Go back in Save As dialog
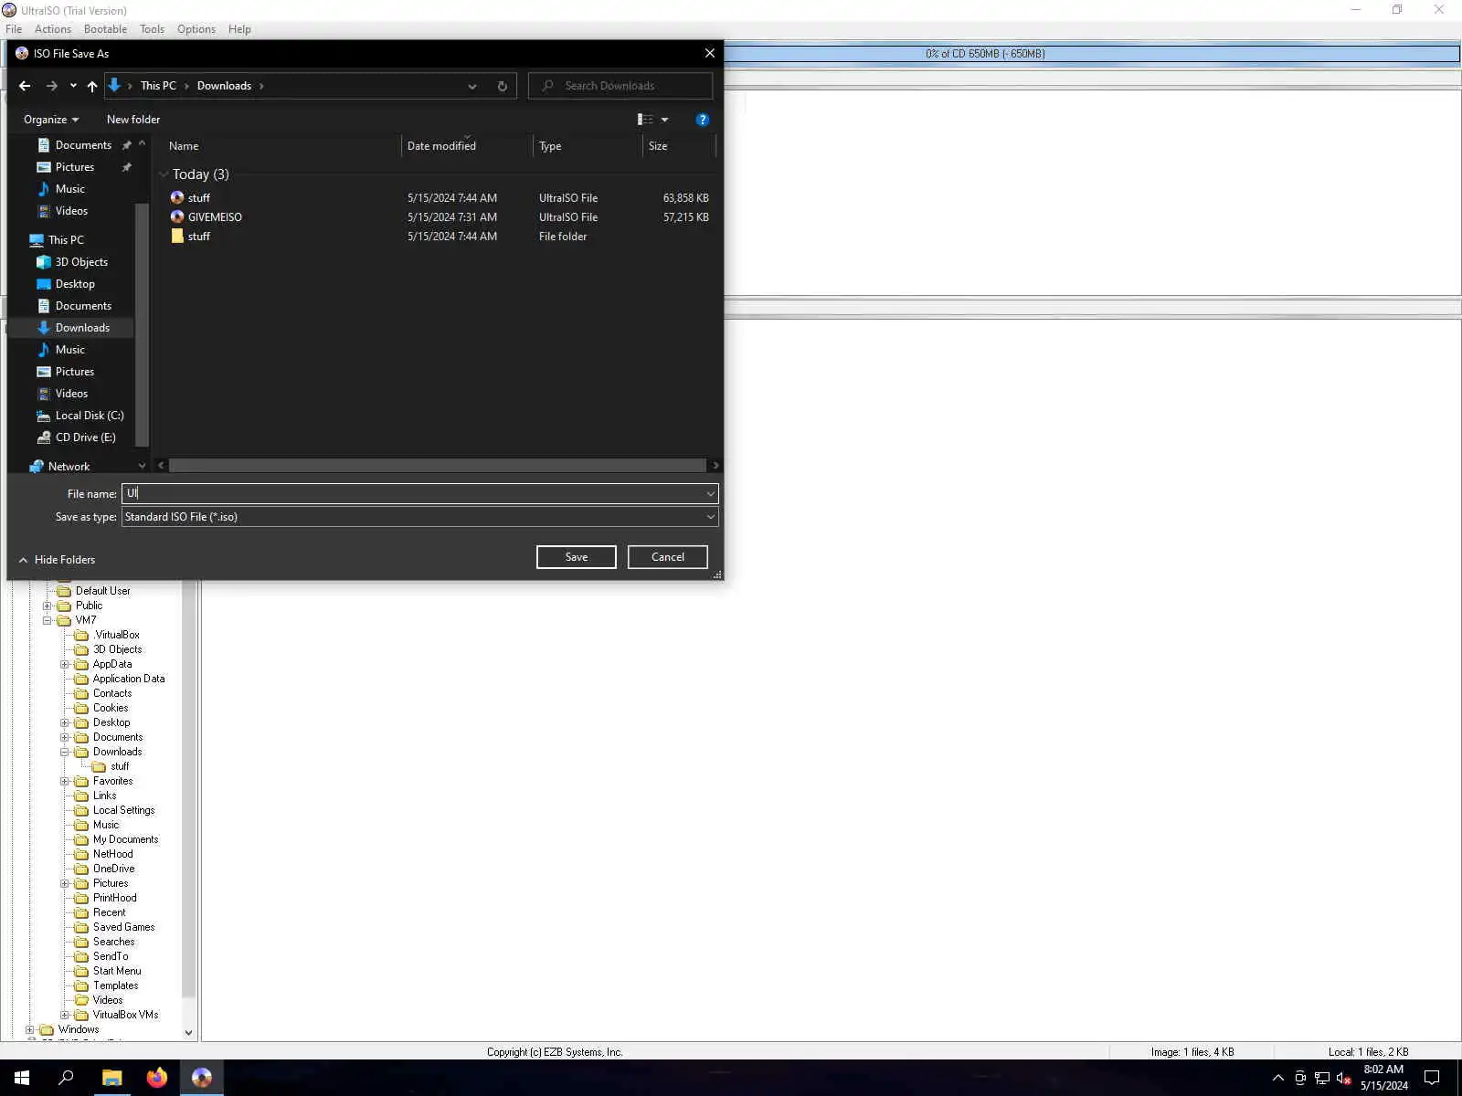1462x1096 pixels. (x=25, y=86)
